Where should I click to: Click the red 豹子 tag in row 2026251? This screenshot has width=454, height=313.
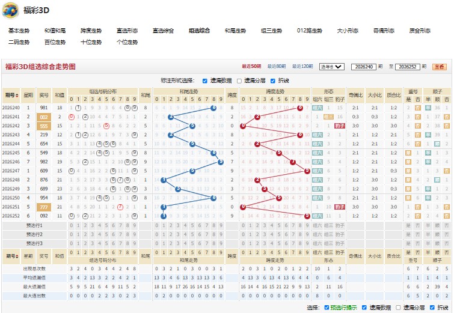(340, 207)
